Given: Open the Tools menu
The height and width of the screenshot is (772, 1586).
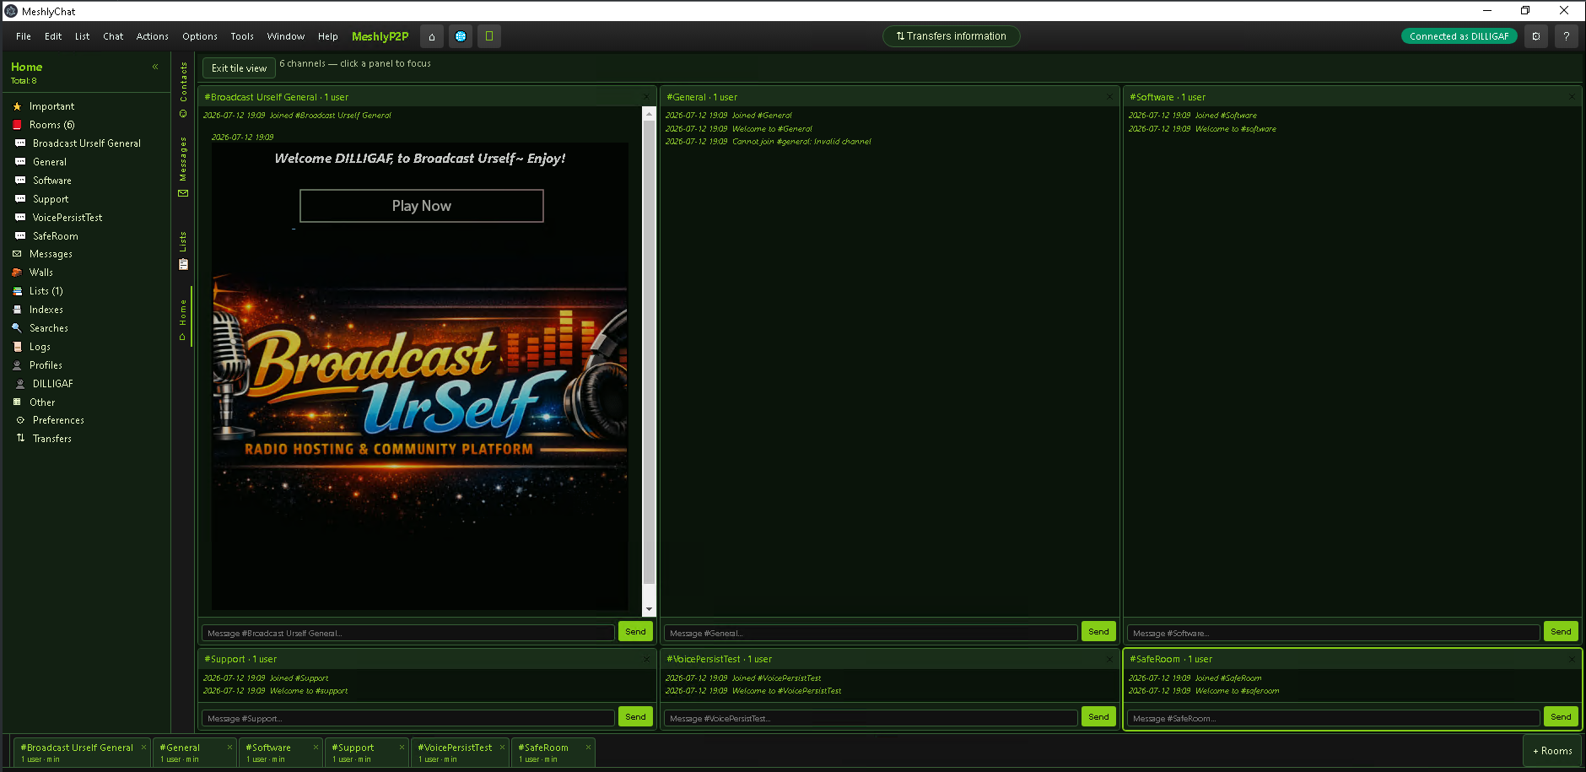Looking at the screenshot, I should click(x=242, y=36).
